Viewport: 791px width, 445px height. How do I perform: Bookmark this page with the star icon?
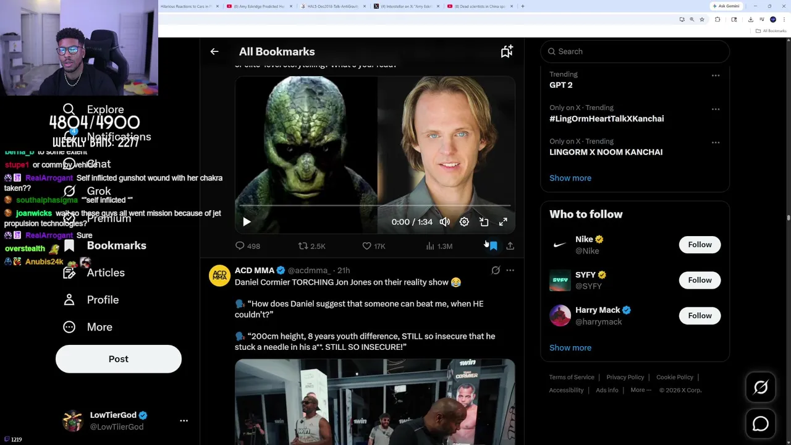702,20
